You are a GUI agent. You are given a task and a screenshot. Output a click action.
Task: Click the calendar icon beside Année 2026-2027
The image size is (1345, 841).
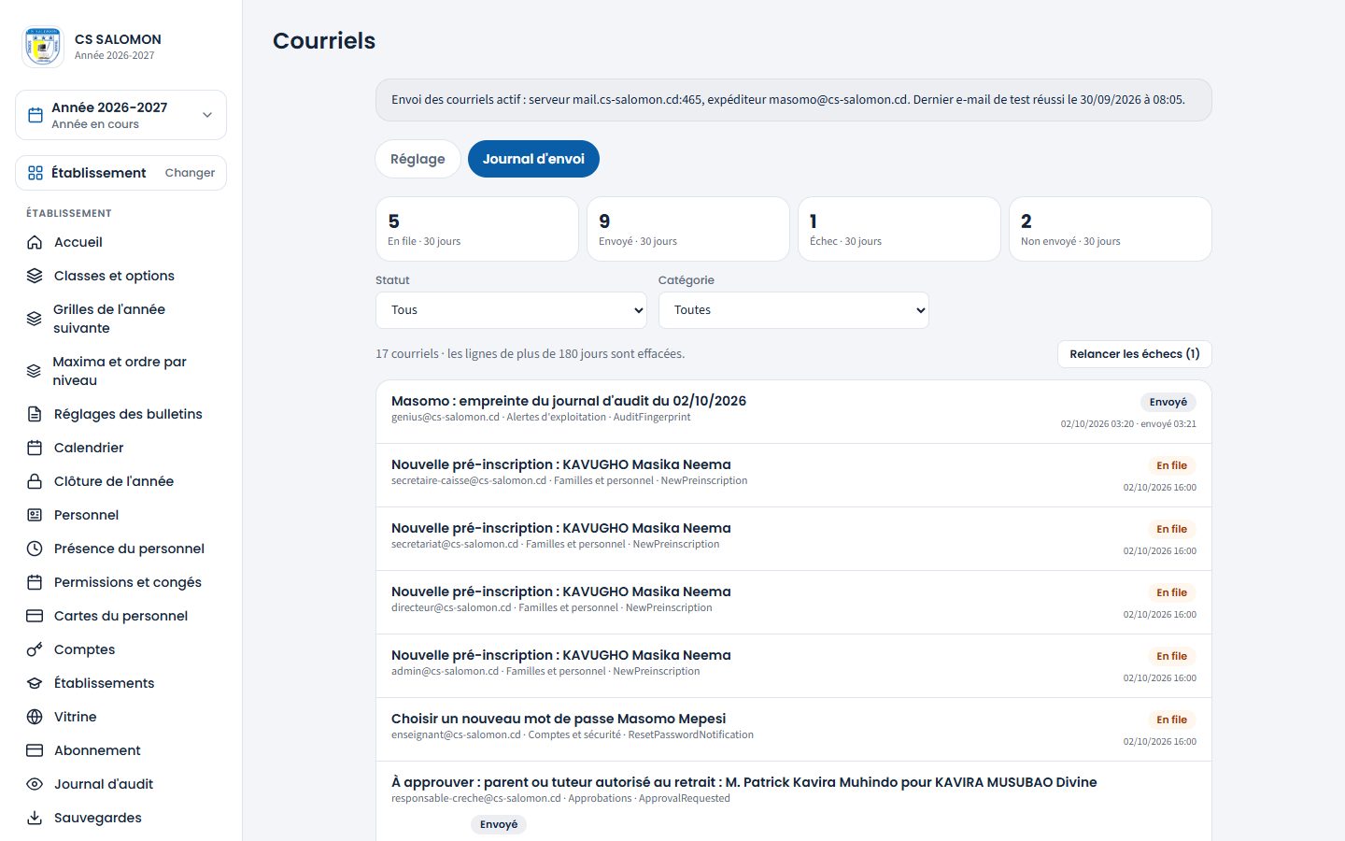point(35,115)
